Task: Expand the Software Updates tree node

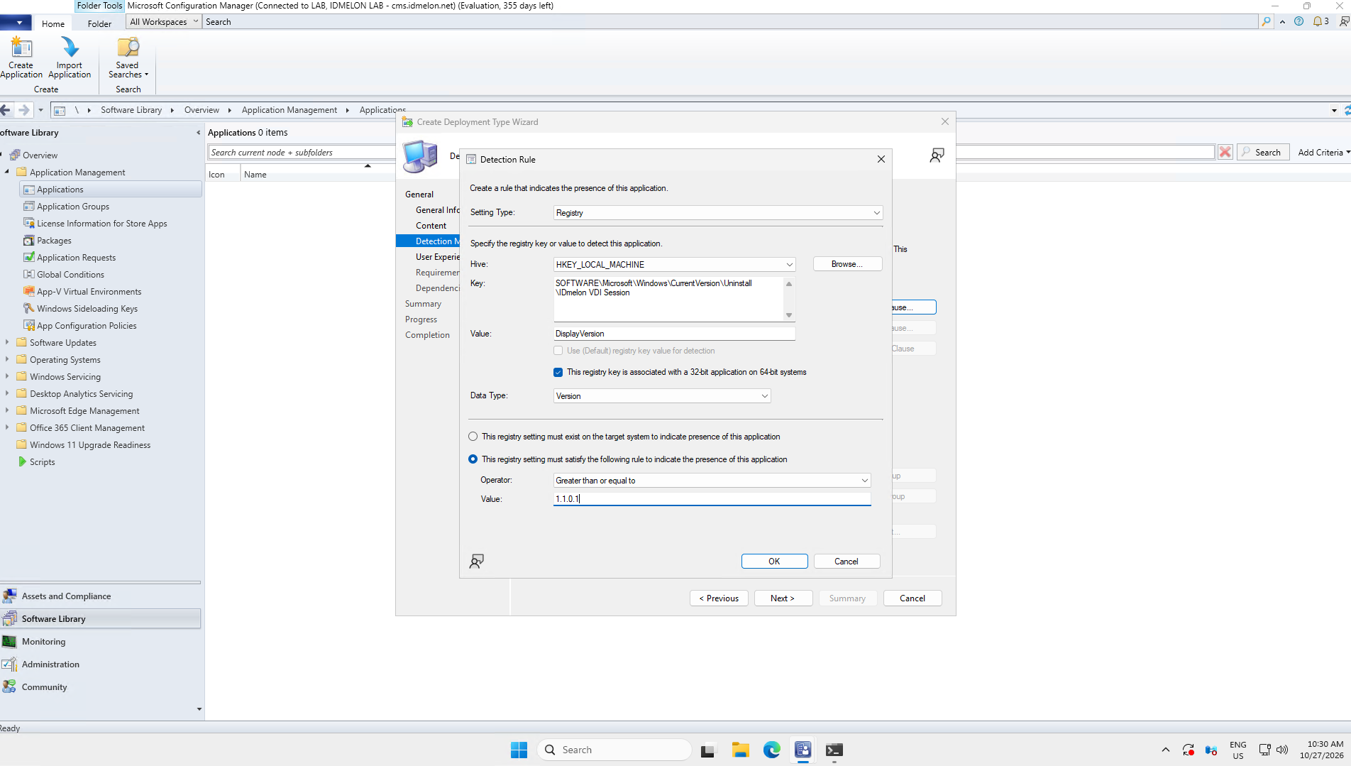Action: coord(7,342)
